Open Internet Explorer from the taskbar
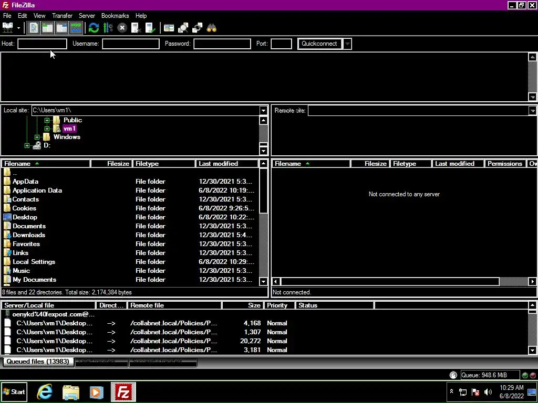The image size is (538, 403). click(45, 391)
